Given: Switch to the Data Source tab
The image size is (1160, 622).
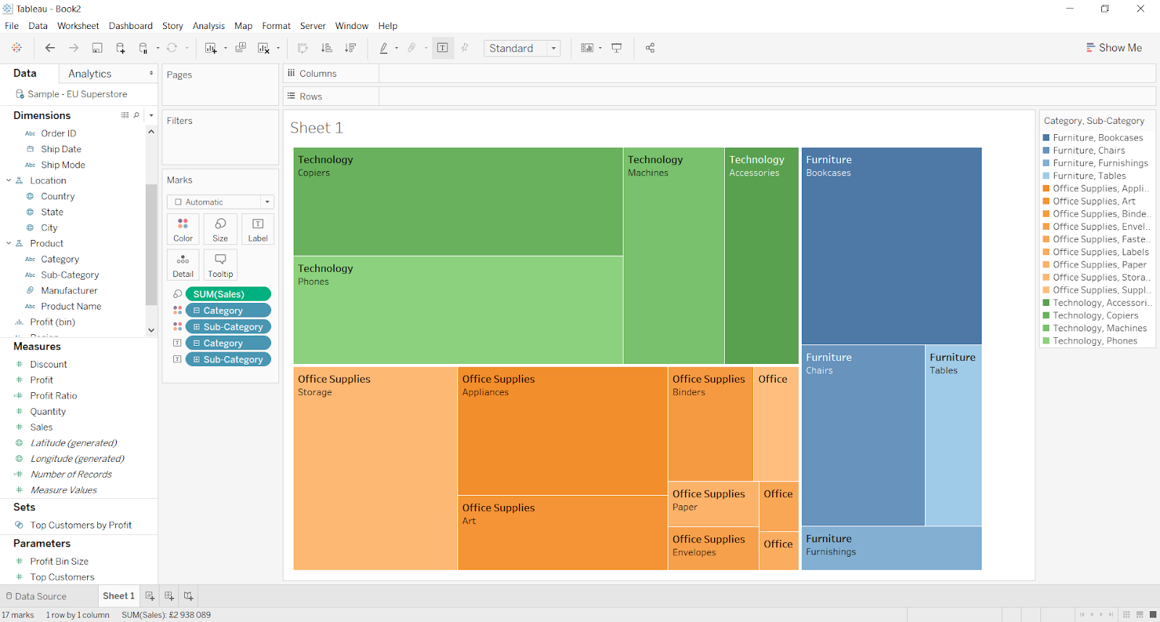Looking at the screenshot, I should [36, 596].
